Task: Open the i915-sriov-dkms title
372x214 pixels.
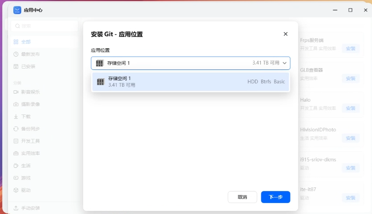Action: click(x=318, y=160)
